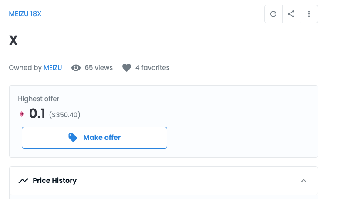Click the Owned by text

click(x=25, y=68)
